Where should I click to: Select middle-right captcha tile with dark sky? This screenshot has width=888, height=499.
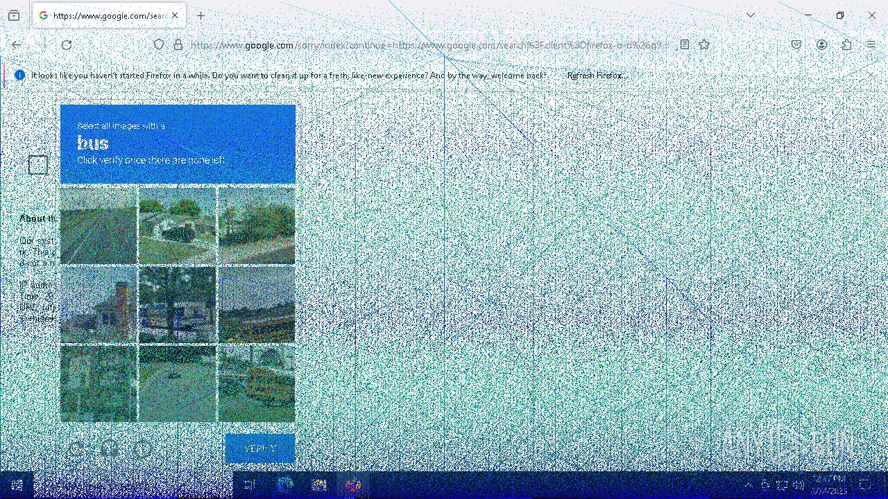[257, 304]
